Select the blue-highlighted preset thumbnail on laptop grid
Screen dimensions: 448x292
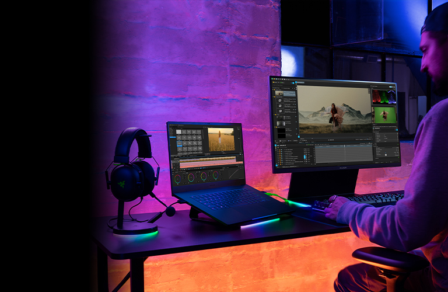point(180,144)
